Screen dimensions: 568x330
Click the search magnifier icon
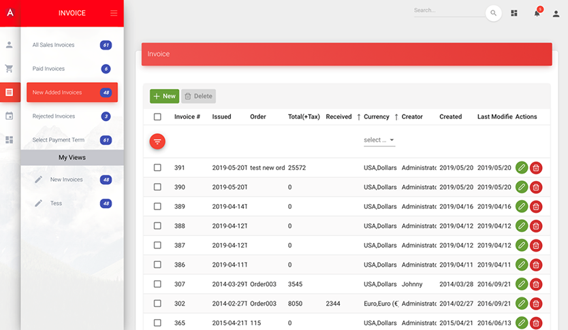pyautogui.click(x=493, y=14)
